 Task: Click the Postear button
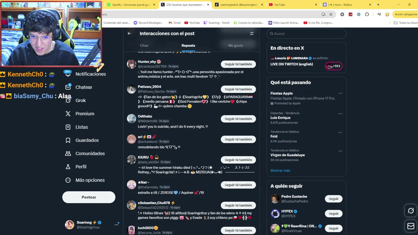[x=89, y=197]
